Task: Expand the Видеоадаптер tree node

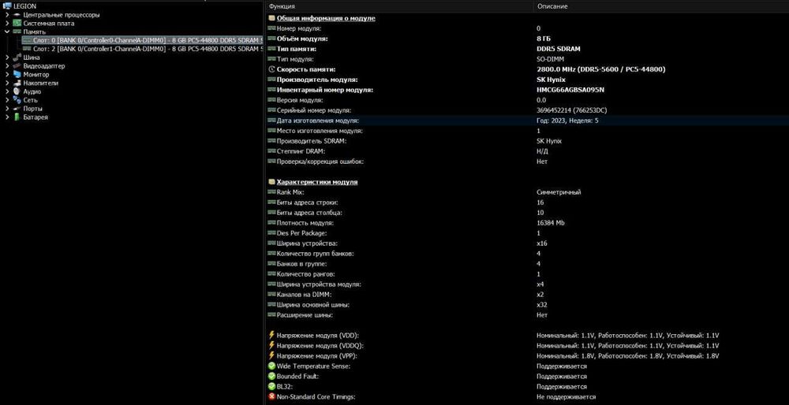Action: pos(7,66)
